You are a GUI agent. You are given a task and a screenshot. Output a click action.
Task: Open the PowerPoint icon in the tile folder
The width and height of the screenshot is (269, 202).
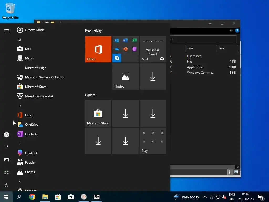coord(125,49)
